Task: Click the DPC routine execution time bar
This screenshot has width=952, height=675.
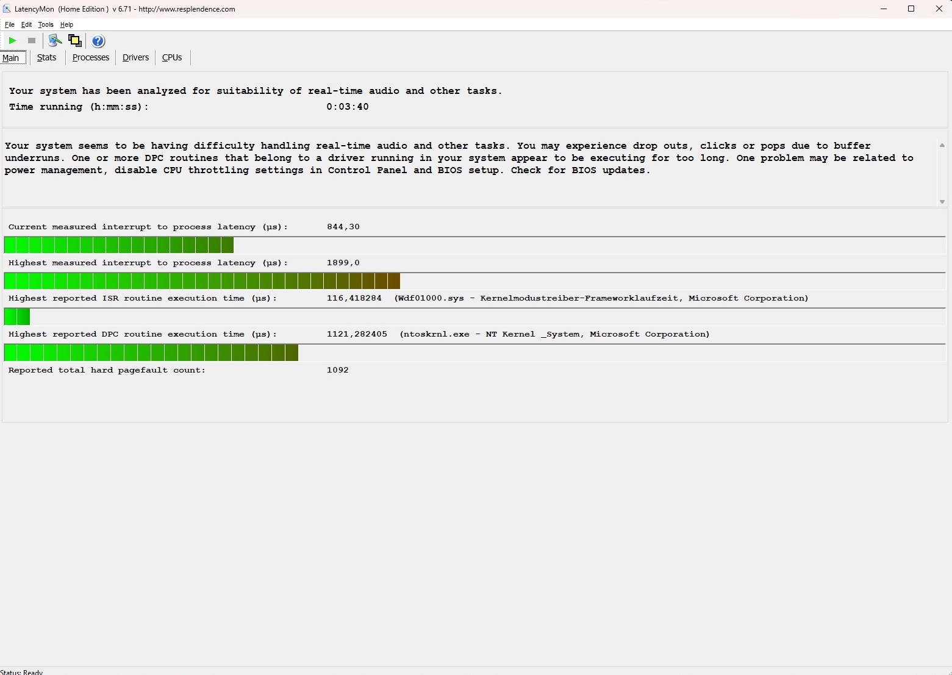Action: pyautogui.click(x=474, y=352)
